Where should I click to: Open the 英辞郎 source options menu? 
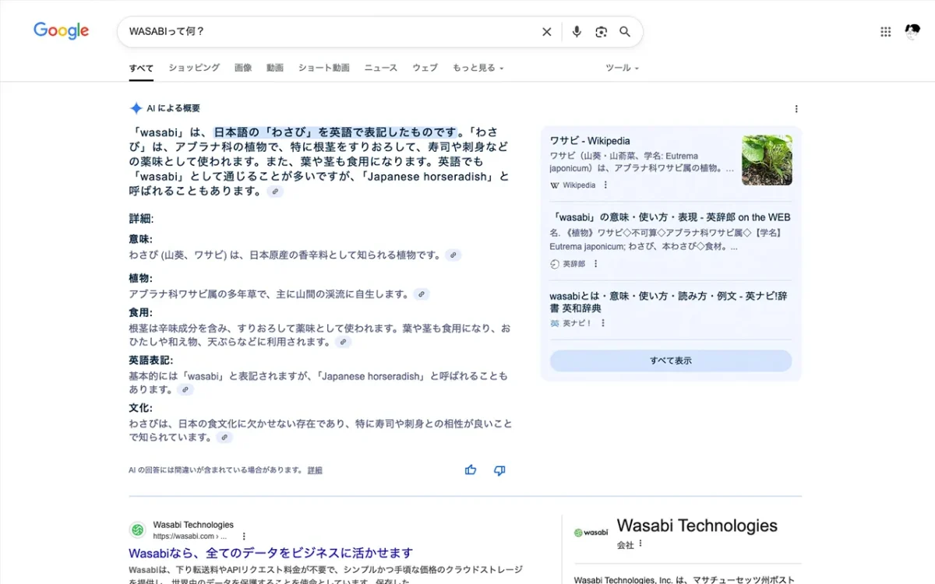pos(596,264)
